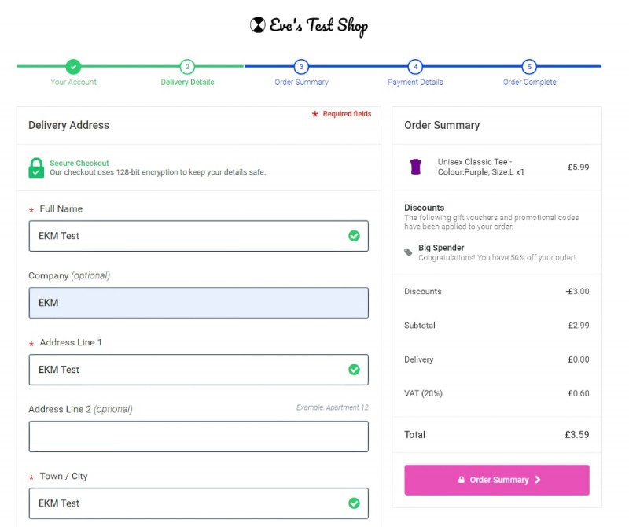This screenshot has height=527, width=629.
Task: Click into the Company optional field
Action: [x=198, y=303]
